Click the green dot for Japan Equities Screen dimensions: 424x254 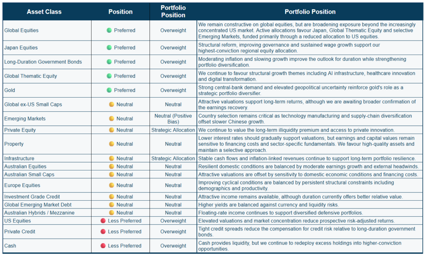(x=109, y=48)
